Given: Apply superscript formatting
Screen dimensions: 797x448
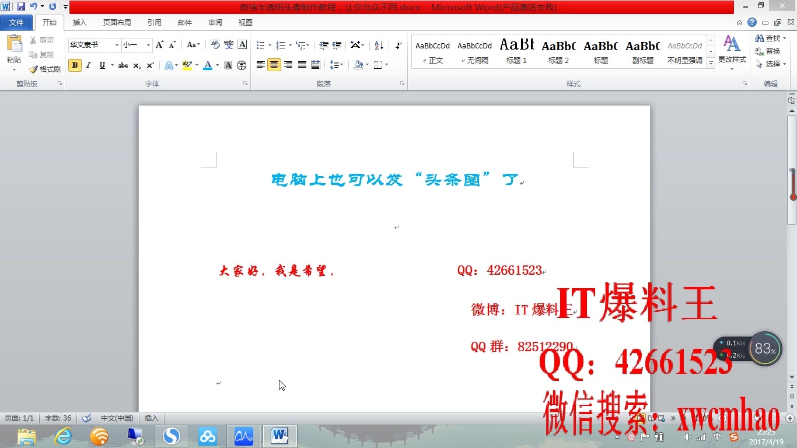Looking at the screenshot, I should pos(150,65).
